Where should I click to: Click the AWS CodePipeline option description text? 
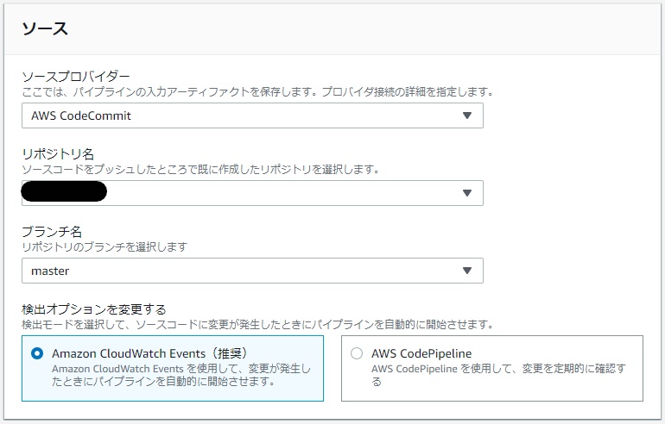(498, 375)
